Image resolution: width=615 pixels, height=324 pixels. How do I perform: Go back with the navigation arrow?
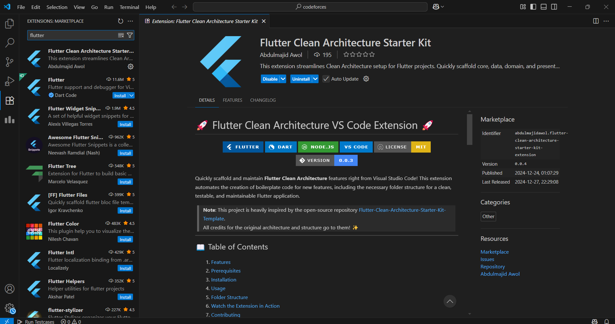click(x=174, y=7)
